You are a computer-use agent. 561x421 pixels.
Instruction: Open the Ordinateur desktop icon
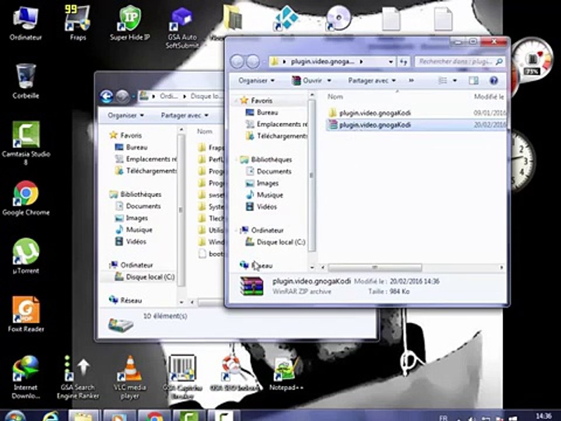click(x=25, y=23)
